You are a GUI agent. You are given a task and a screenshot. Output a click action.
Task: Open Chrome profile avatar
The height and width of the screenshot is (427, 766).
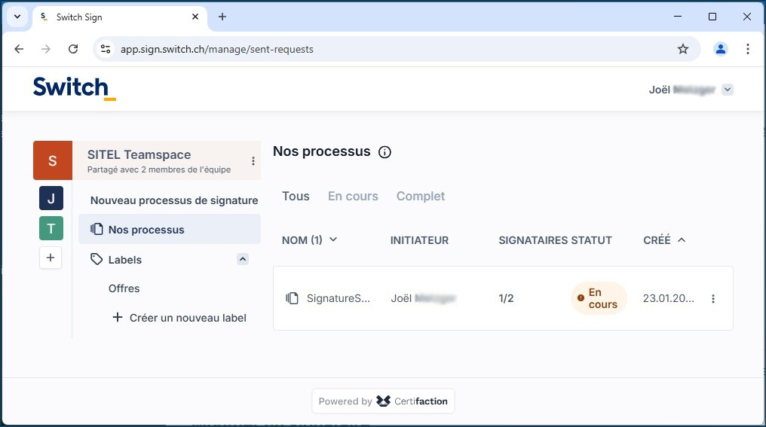click(721, 49)
